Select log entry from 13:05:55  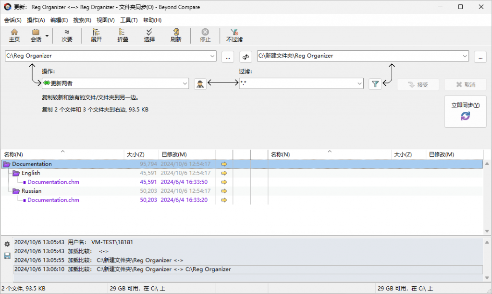(x=248, y=260)
